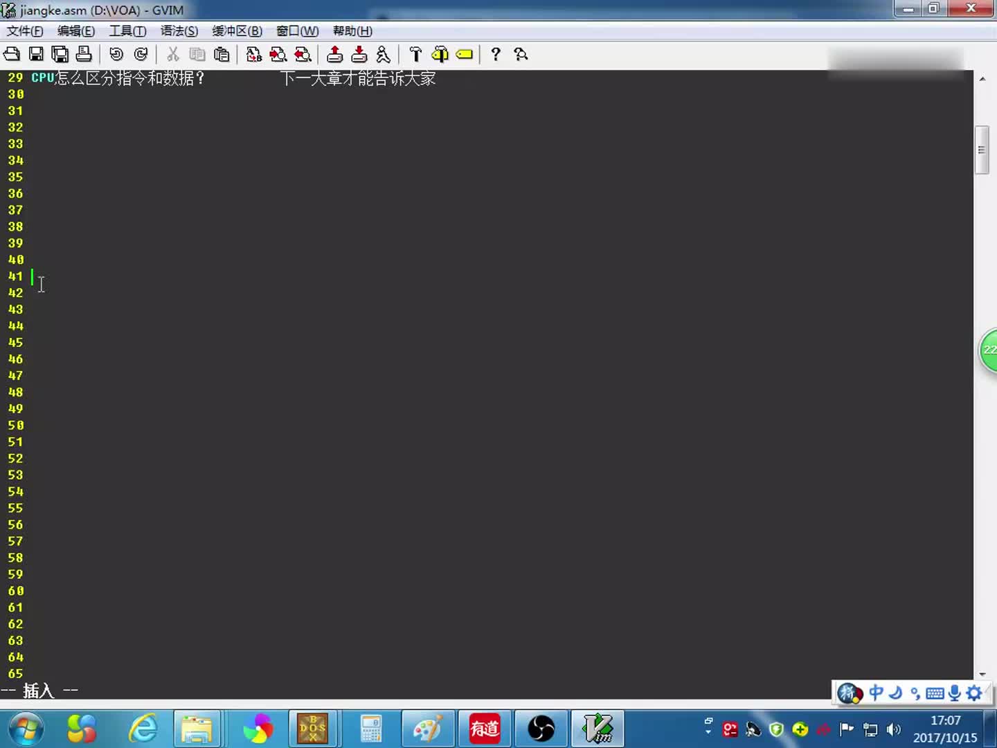Viewport: 997px width, 748px height.
Task: Activate voice input microphone on IME bar
Action: [x=955, y=693]
